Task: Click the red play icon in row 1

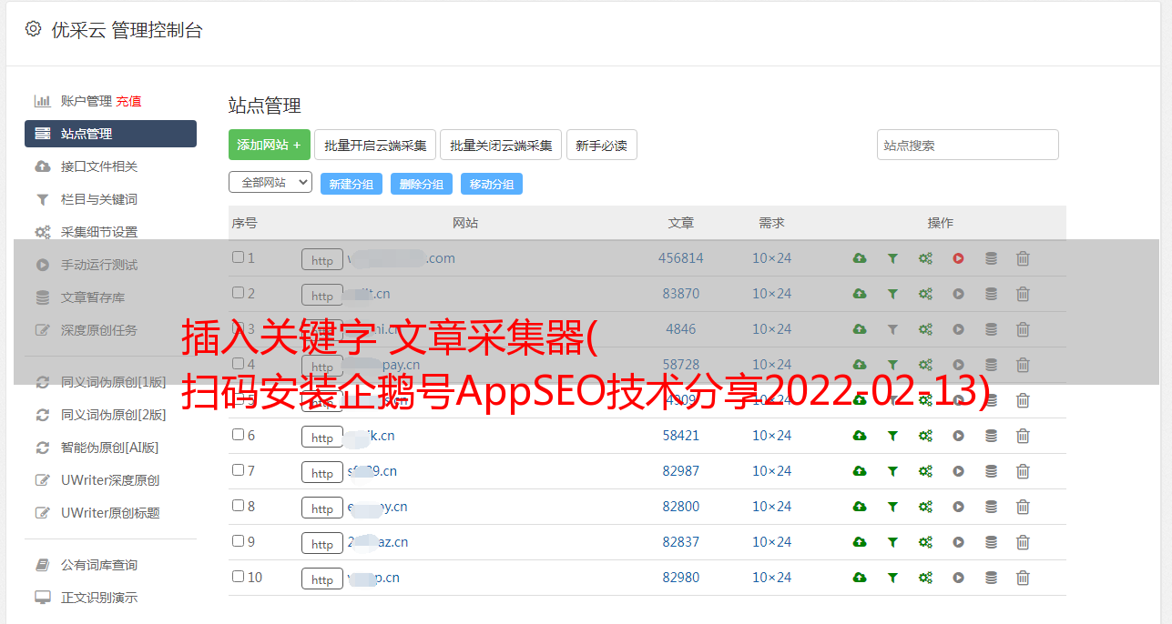Action: click(x=958, y=258)
